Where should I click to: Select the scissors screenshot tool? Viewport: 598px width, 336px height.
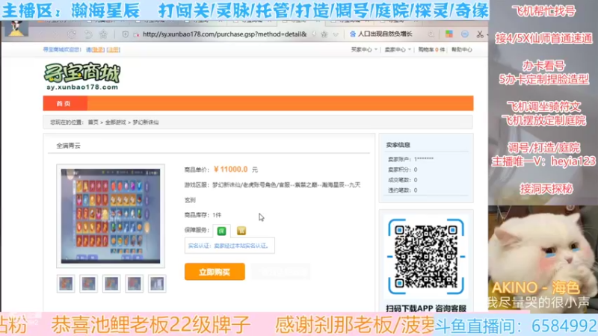click(x=480, y=34)
